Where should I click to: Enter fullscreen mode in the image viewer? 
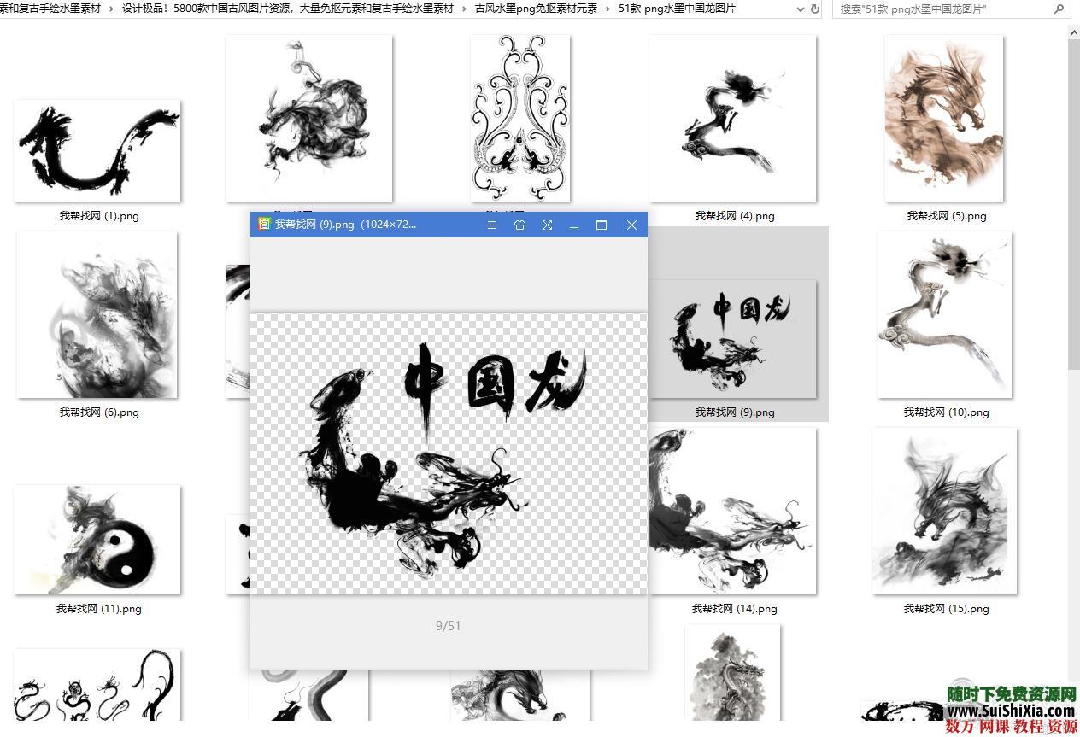coord(547,225)
